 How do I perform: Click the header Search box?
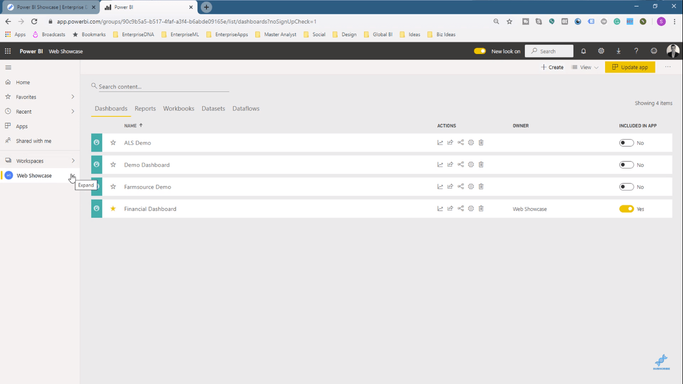click(x=549, y=51)
